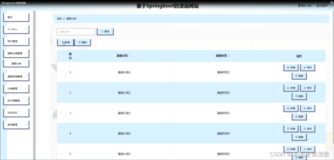The image size is (334, 160).
Task: Tick the checkbox for the 漫画分类2 row
Action: 61,93
